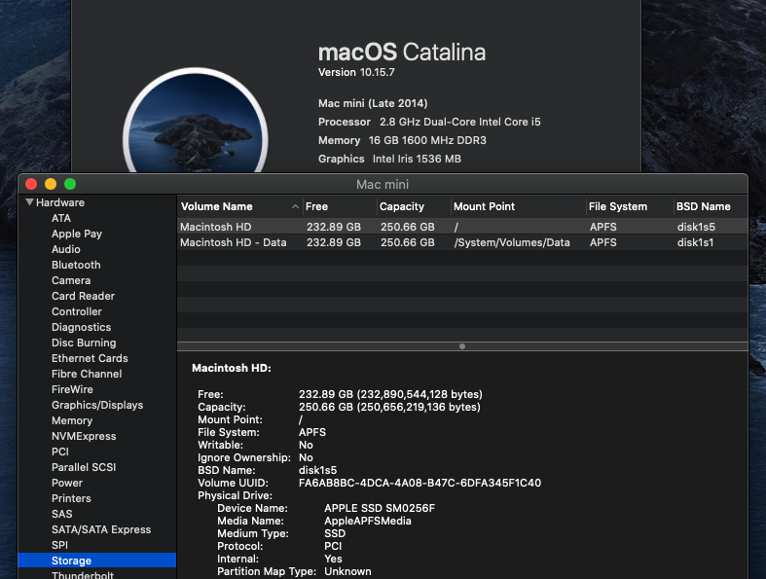This screenshot has width=766, height=579.
Task: Select the Macintosh HD - Data row
Action: [x=462, y=242]
